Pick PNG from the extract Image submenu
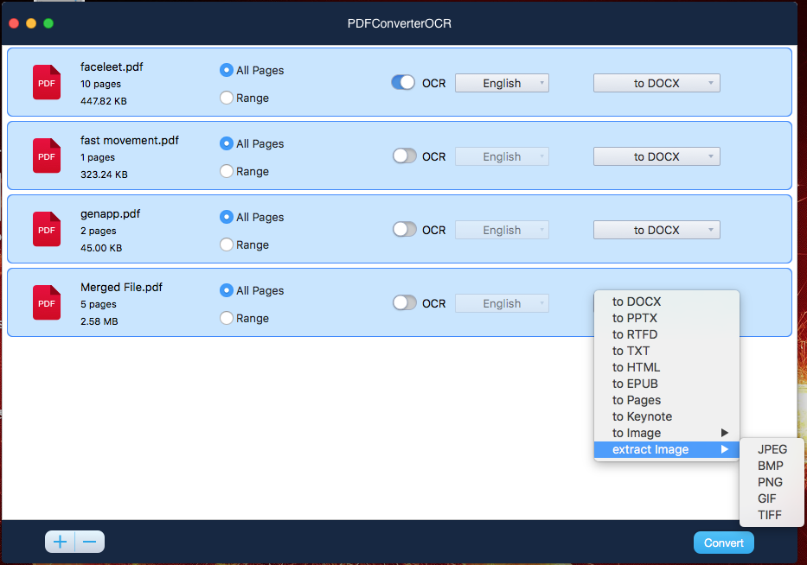This screenshot has width=807, height=565. 772,482
